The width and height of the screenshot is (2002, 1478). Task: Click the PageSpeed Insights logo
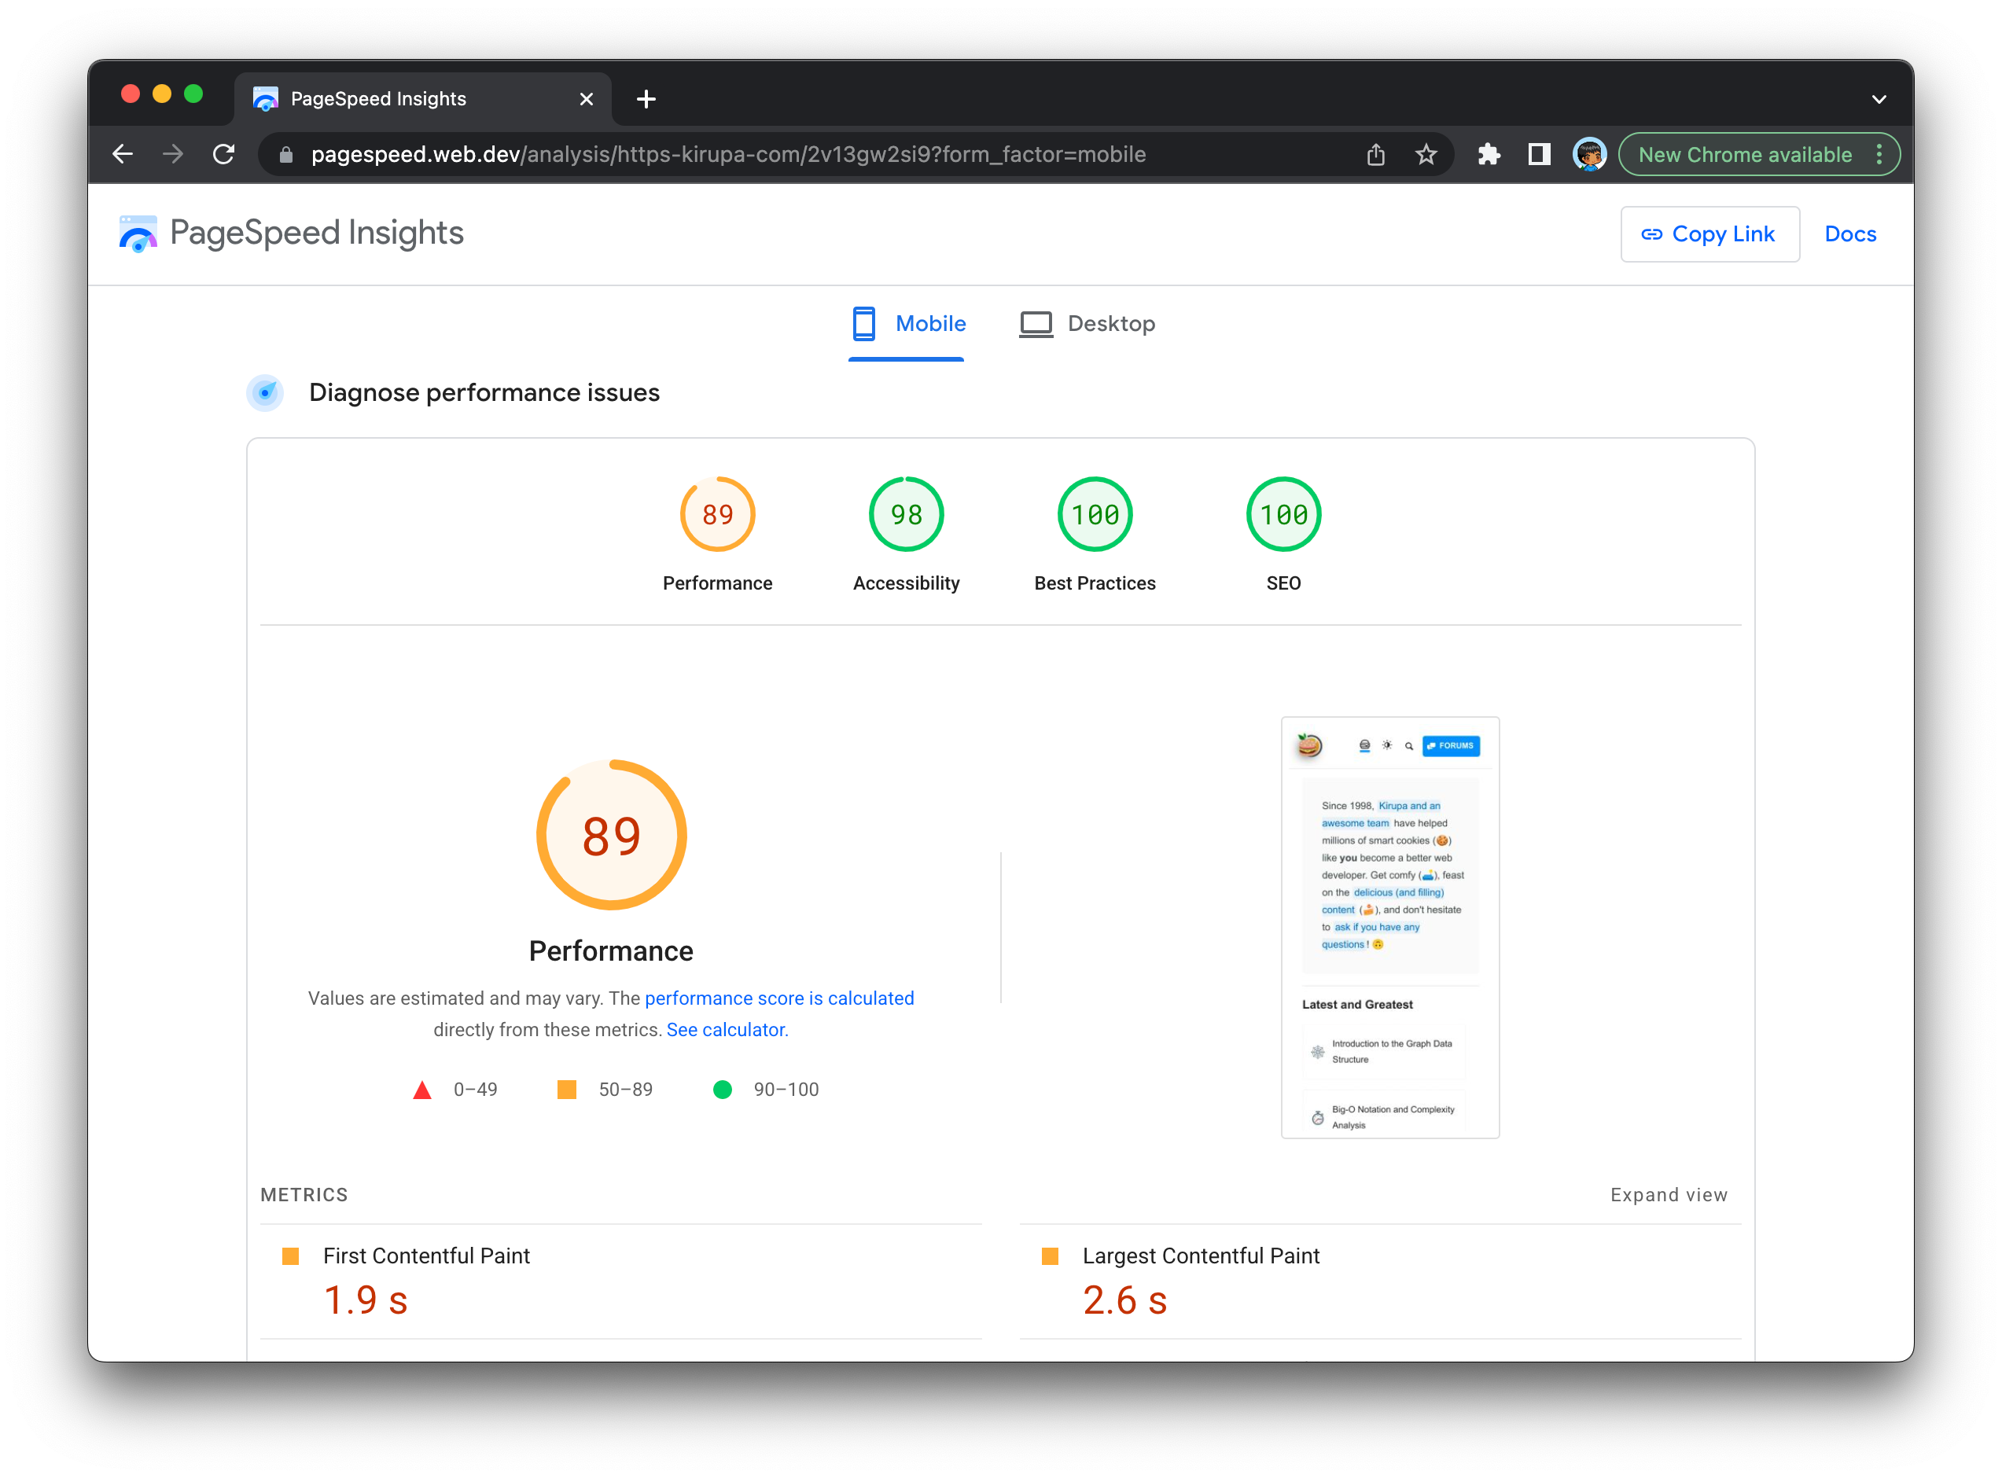coord(138,233)
